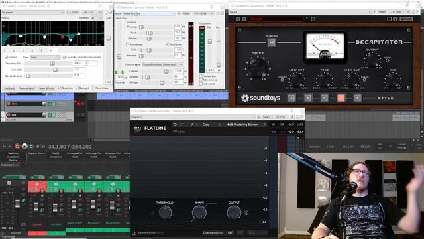Click the Flatline Threshold knob
This screenshot has height=239, width=424.
[165, 212]
